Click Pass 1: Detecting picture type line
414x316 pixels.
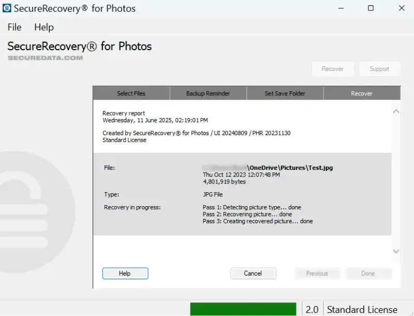pyautogui.click(x=252, y=207)
